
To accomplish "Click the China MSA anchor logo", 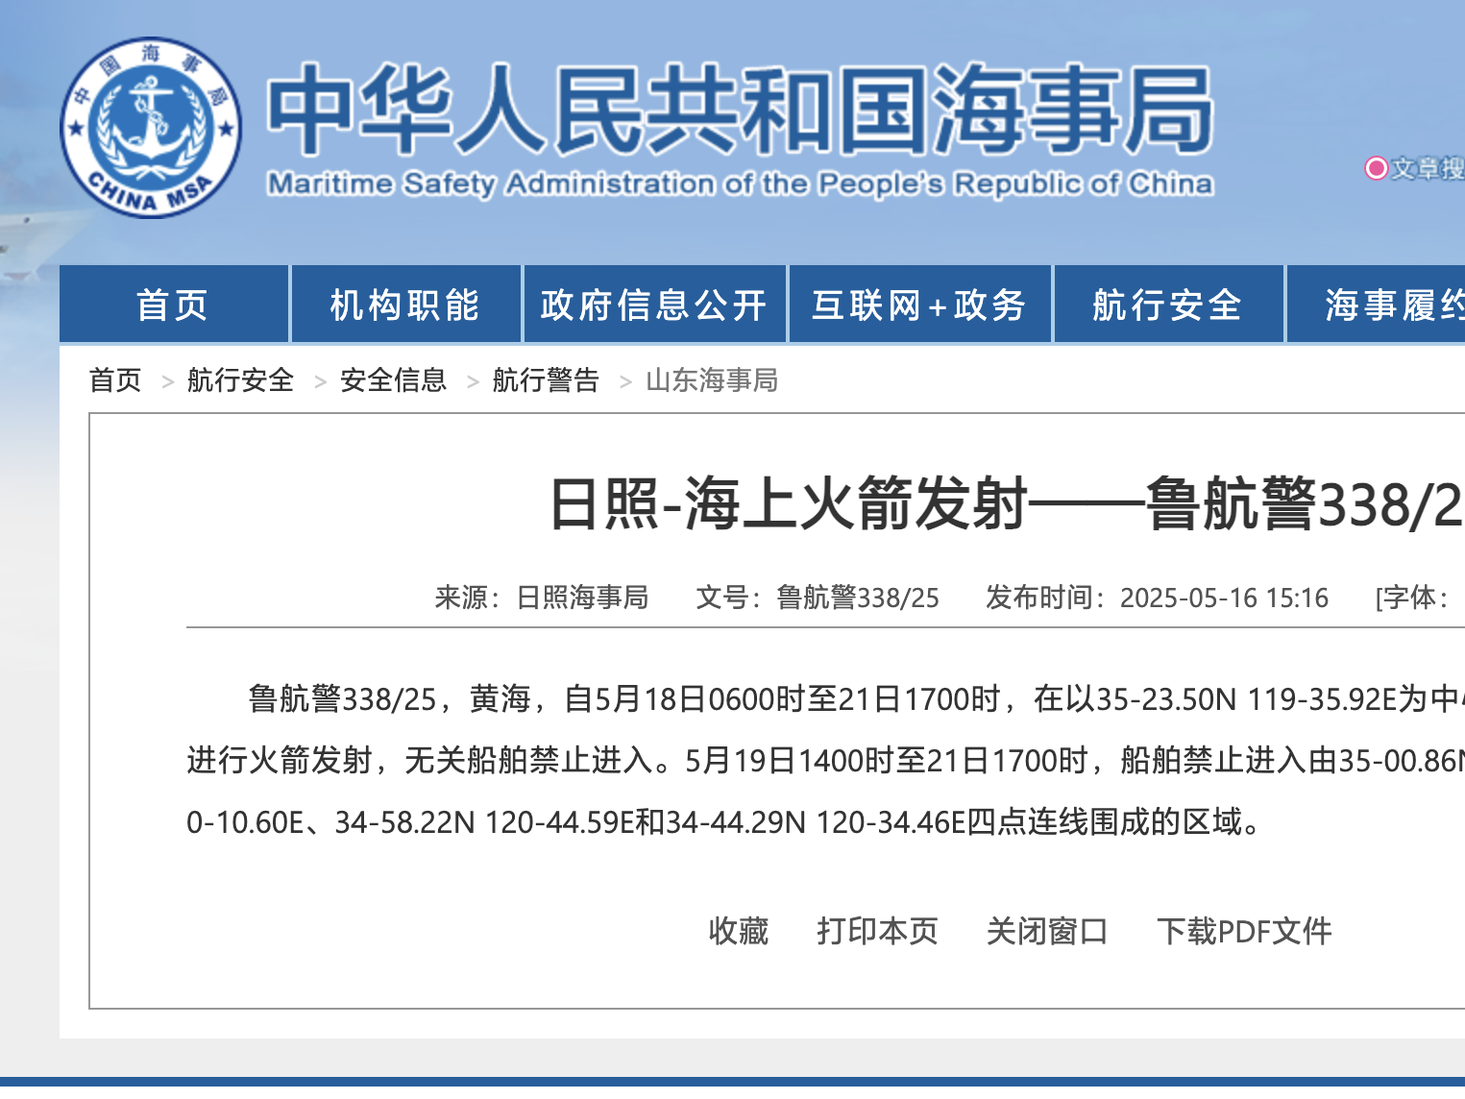I will pos(151,128).
